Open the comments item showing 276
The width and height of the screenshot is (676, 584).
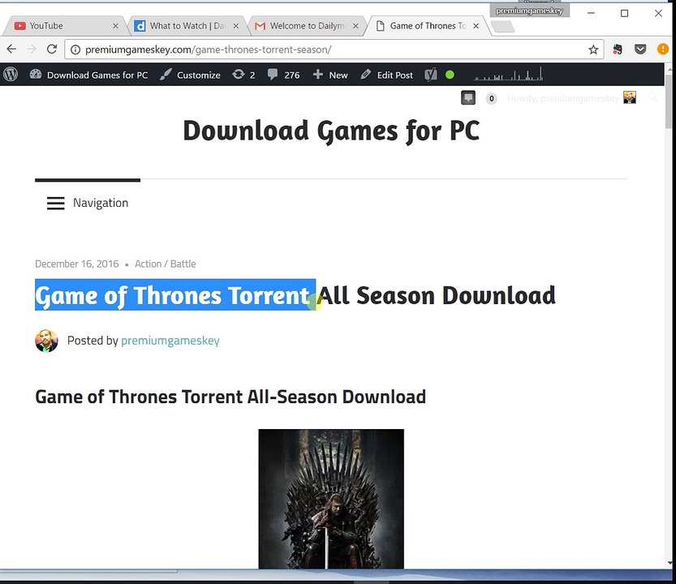283,75
